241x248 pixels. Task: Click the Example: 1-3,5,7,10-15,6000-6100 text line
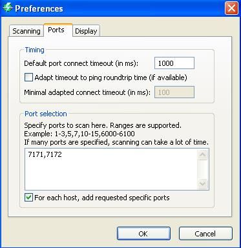[79, 134]
